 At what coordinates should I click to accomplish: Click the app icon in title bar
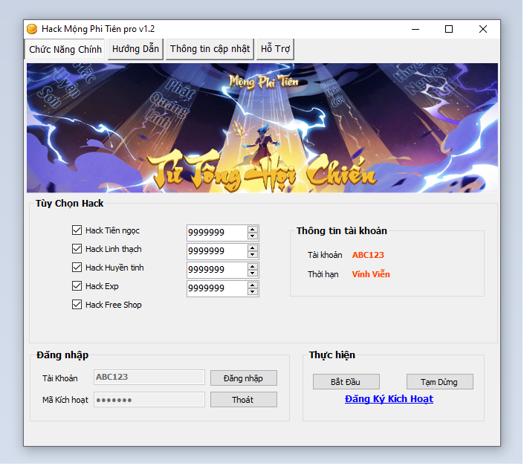pos(32,29)
